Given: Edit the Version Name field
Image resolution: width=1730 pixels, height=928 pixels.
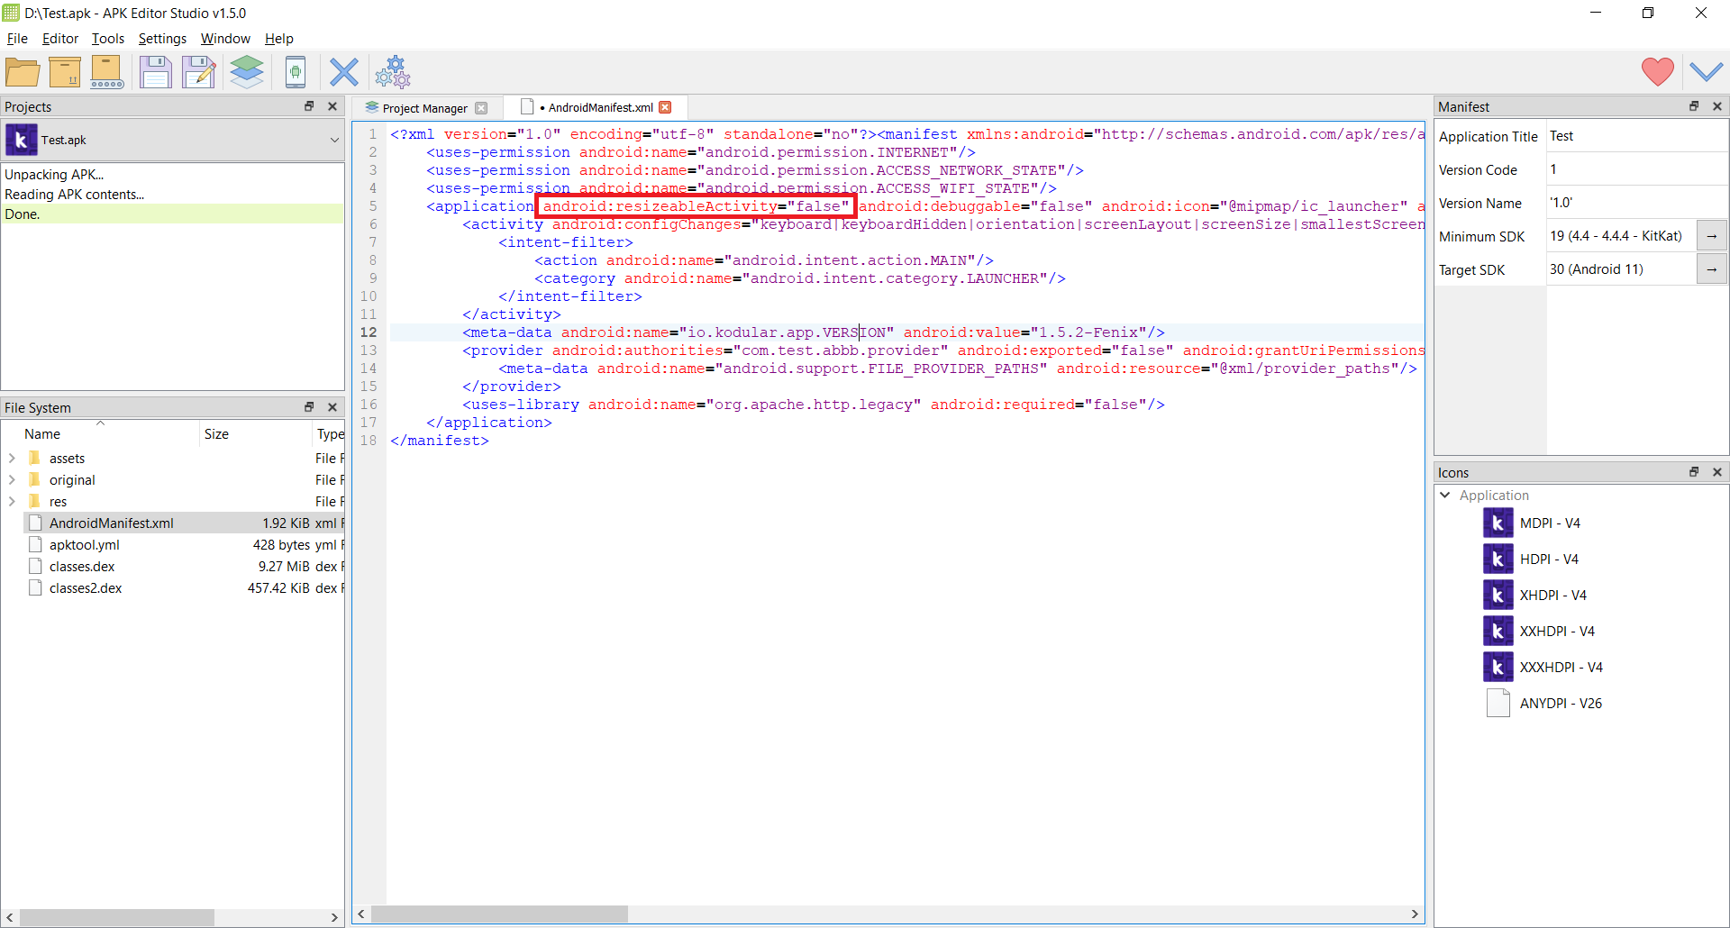Looking at the screenshot, I should click(1636, 203).
